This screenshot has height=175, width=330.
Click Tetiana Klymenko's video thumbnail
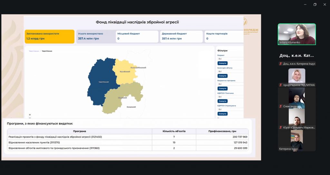coord(296,34)
